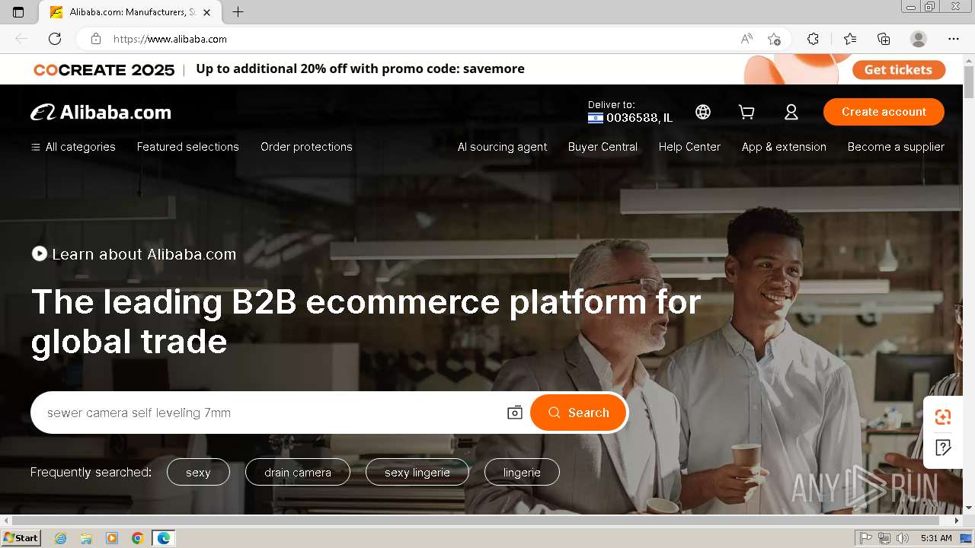Add this page to favorites star icon
This screenshot has width=975, height=548.
click(775, 39)
